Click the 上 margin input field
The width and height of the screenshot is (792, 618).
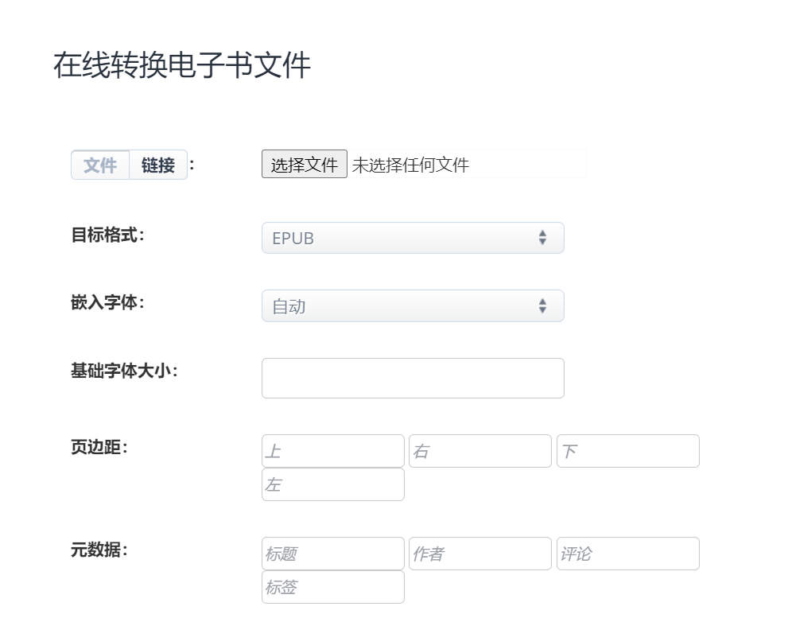[333, 451]
